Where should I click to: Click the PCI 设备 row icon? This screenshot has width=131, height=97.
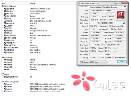[5, 21]
